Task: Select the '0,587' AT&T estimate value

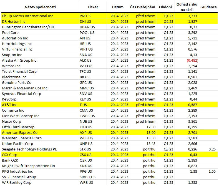Action: [x=193, y=105]
